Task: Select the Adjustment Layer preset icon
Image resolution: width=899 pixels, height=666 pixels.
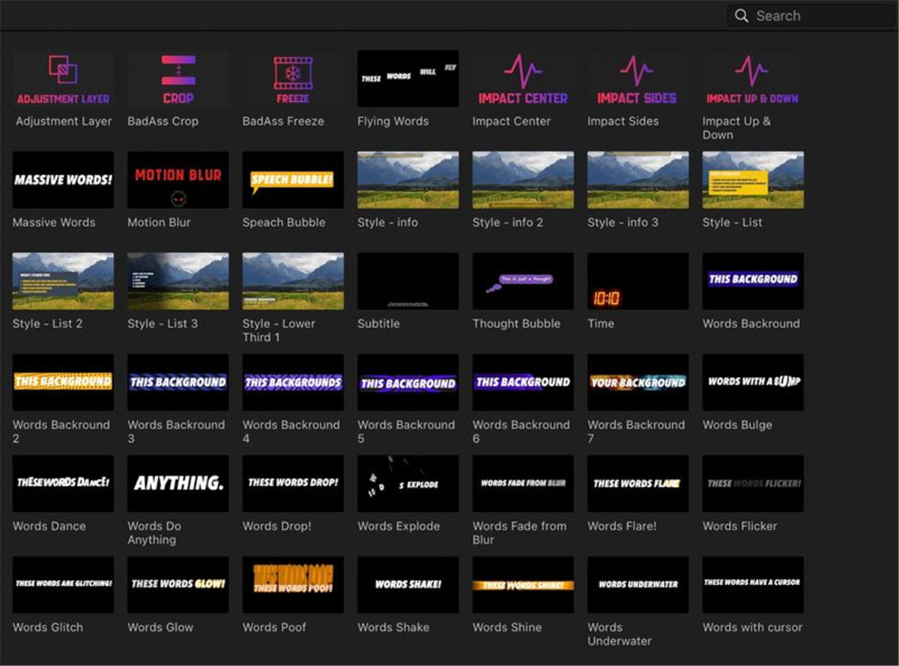Action: tap(63, 79)
